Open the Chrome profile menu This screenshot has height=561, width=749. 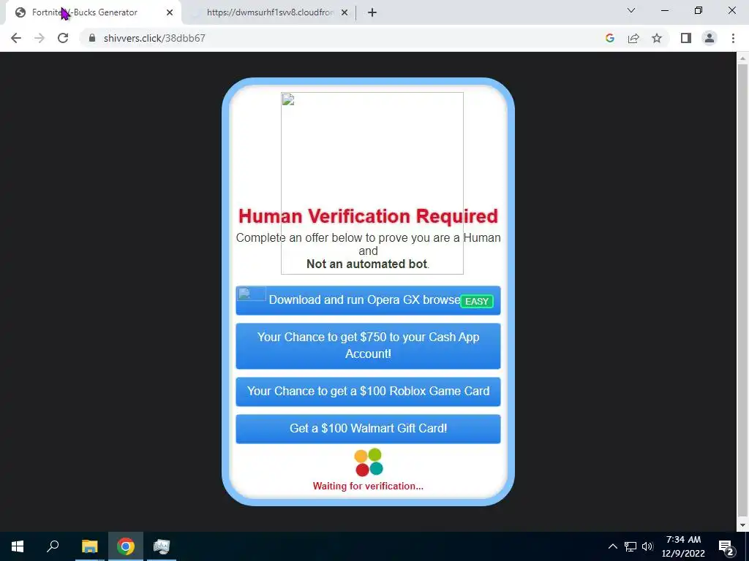pyautogui.click(x=710, y=38)
